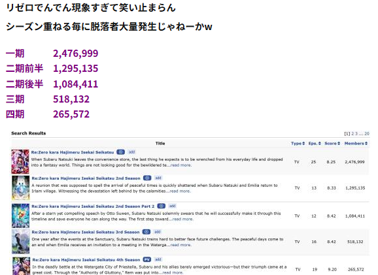Sort results by Members column
This screenshot has width=378, height=275.
(356, 143)
